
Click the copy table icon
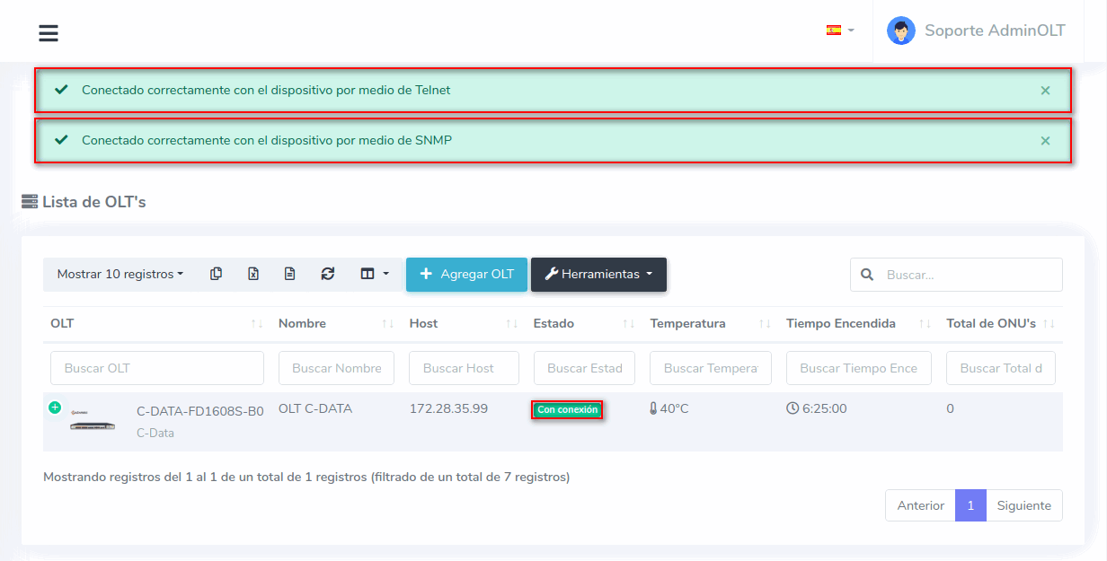(x=216, y=274)
